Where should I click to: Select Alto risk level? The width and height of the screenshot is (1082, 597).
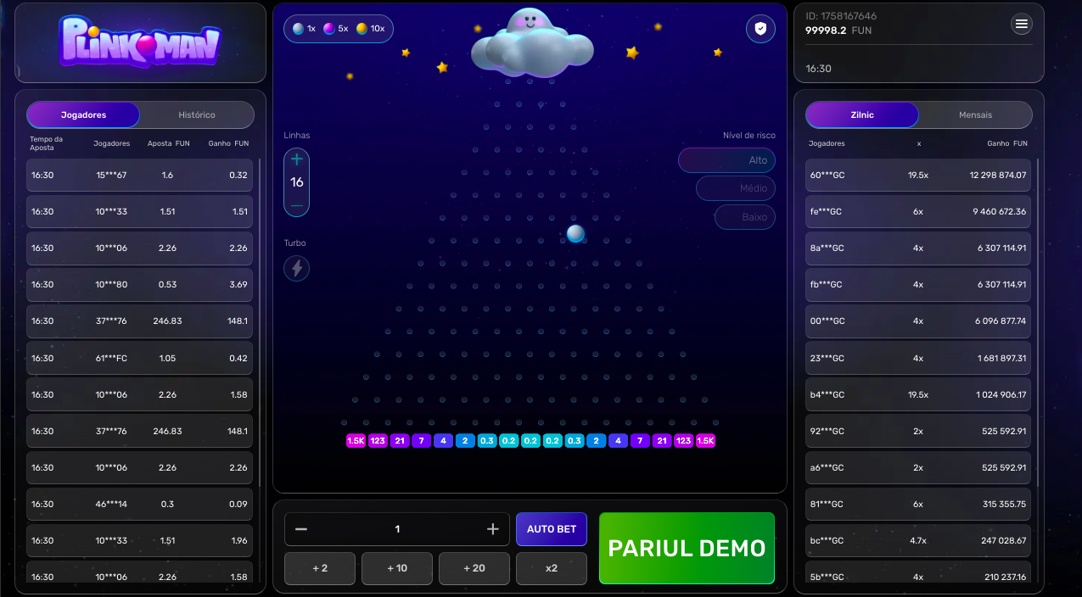pos(726,160)
